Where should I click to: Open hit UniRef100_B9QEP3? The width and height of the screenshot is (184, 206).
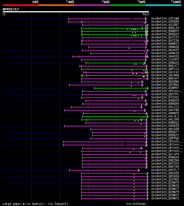[x=165, y=31]
